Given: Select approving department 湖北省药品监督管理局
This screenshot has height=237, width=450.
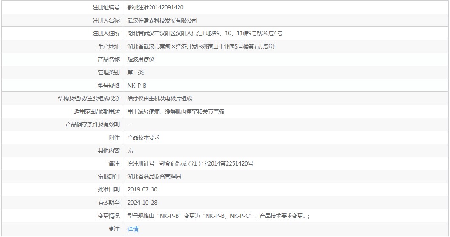Looking at the screenshot, I should (154, 177).
